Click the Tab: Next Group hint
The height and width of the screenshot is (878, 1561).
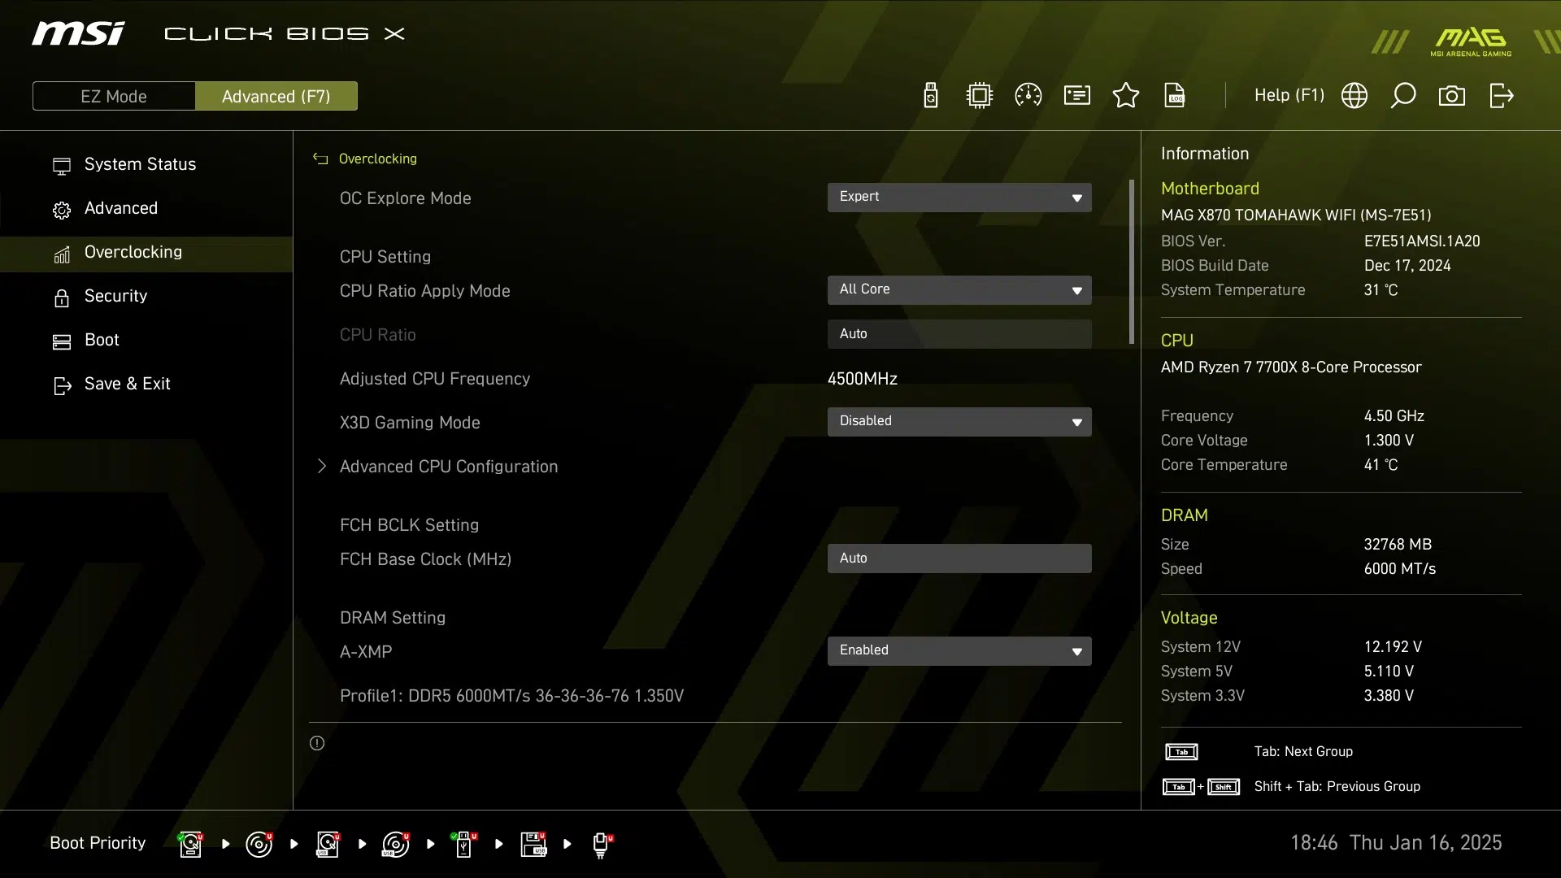pyautogui.click(x=1303, y=752)
